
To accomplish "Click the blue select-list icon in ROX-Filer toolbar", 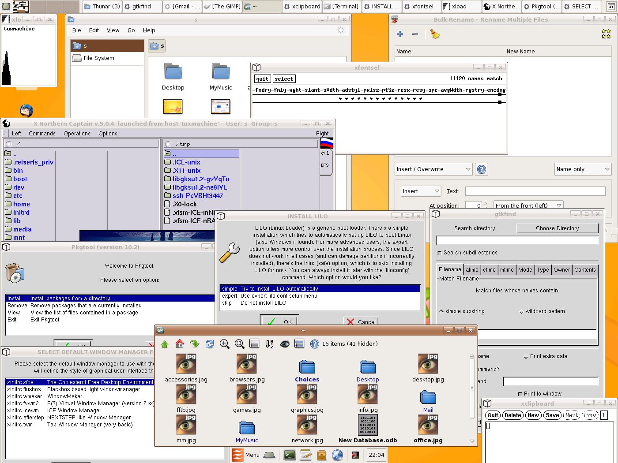I will pyautogui.click(x=299, y=344).
